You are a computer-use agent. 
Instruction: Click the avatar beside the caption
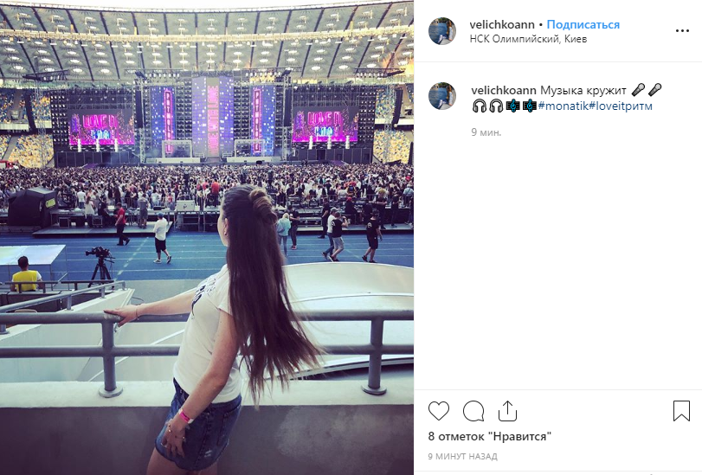pyautogui.click(x=441, y=96)
